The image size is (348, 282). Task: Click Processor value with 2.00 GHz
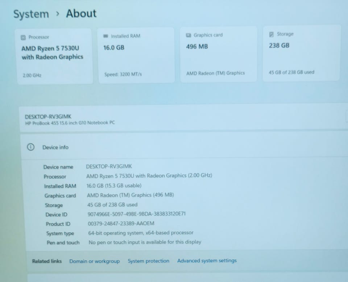(x=149, y=176)
